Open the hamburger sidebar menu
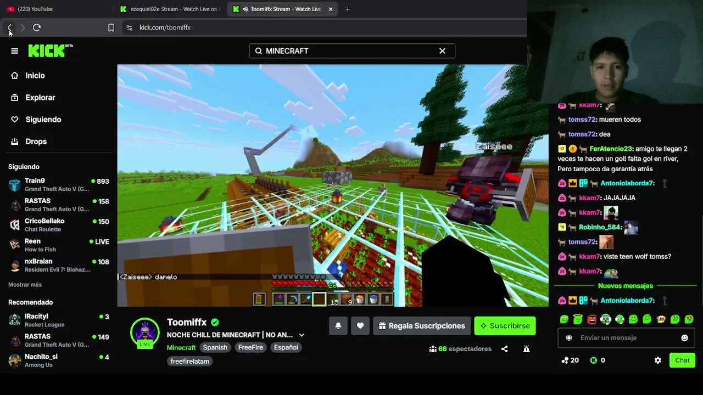Screen dimensions: 703x395 [x=15, y=51]
